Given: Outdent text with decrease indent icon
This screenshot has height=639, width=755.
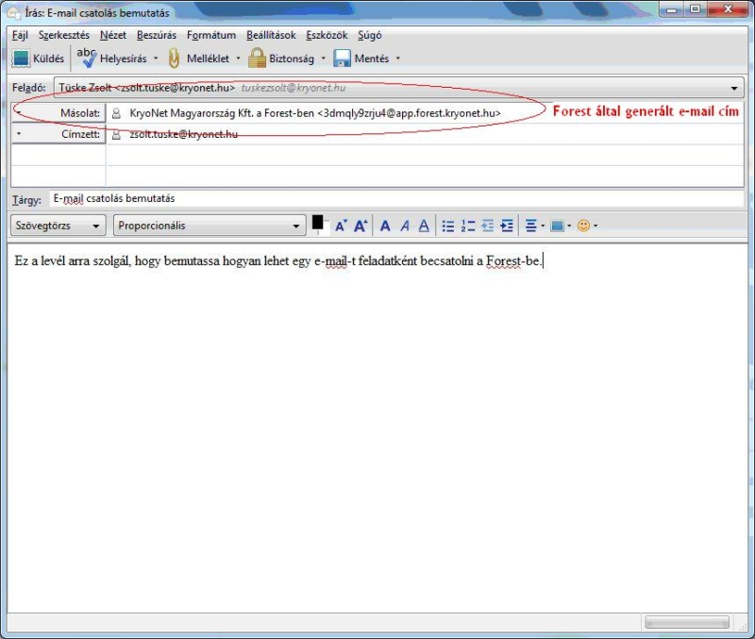Looking at the screenshot, I should tap(487, 226).
